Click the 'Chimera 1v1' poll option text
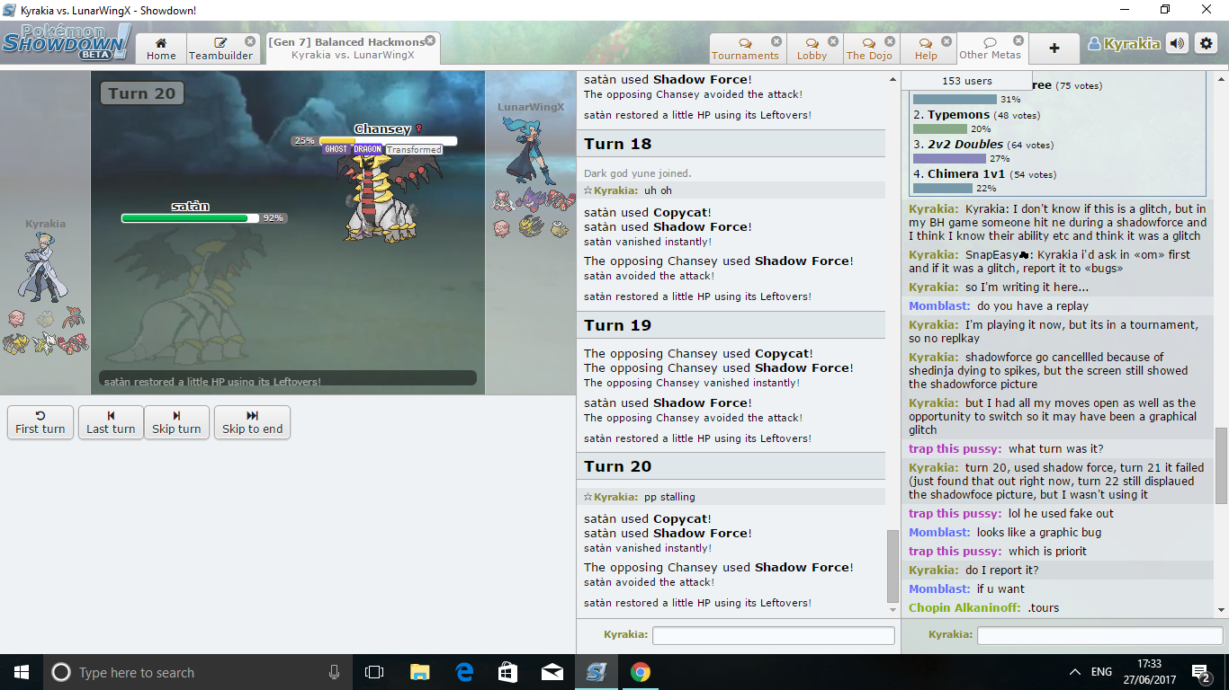This screenshot has width=1229, height=690. pyautogui.click(x=966, y=174)
